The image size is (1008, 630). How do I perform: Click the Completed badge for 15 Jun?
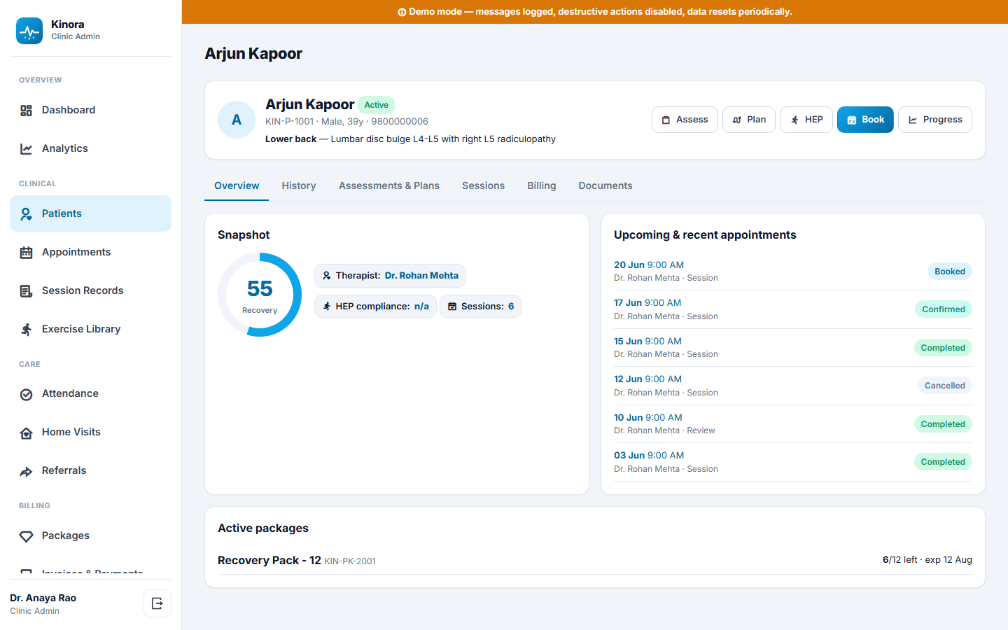click(x=943, y=348)
